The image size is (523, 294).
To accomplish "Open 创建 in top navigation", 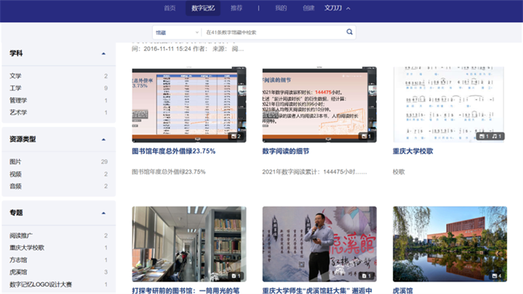I will tap(309, 8).
